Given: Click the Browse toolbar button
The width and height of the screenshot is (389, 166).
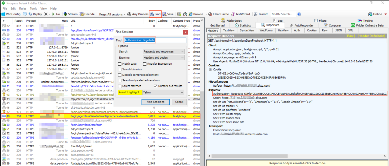Looking at the screenshot, I should pos(196,14).
